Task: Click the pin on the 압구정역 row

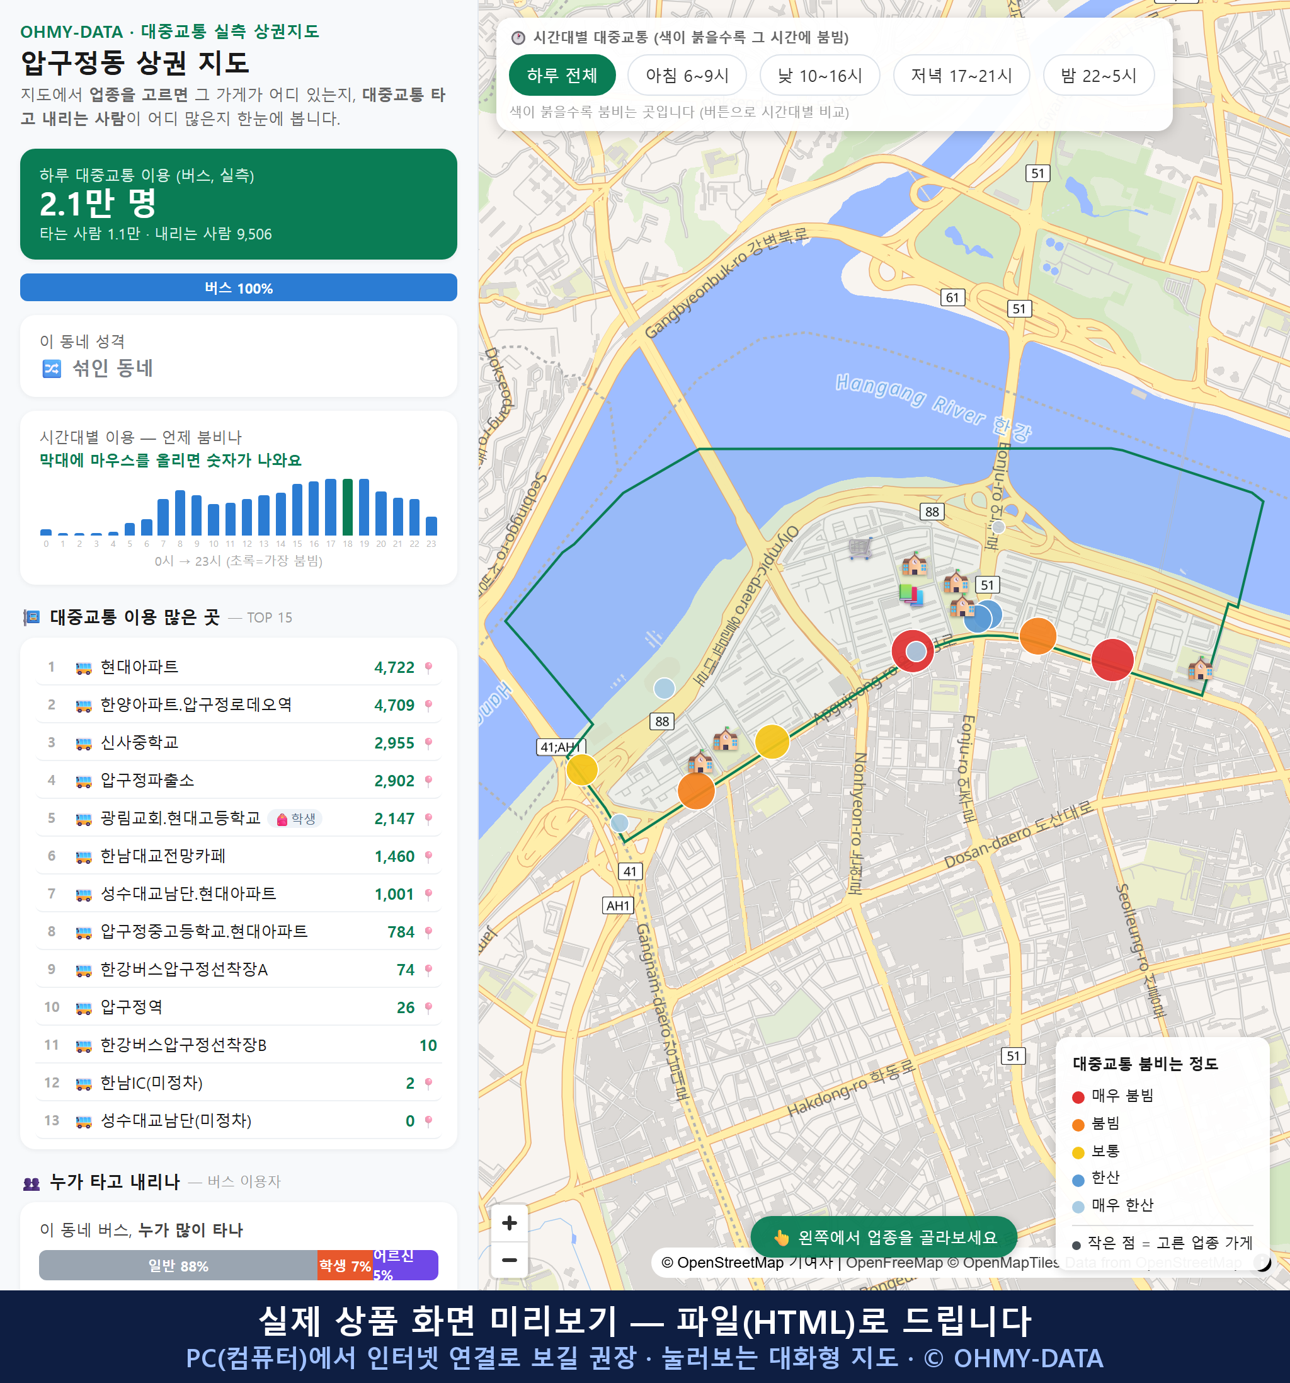Action: (x=428, y=1007)
